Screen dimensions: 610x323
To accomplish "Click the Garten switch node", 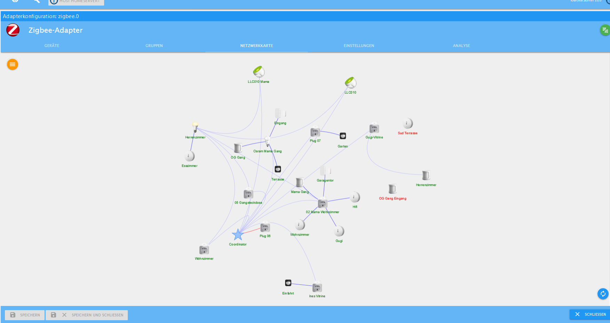I will (343, 136).
